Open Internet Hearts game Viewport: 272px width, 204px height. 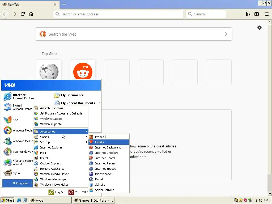109,158
